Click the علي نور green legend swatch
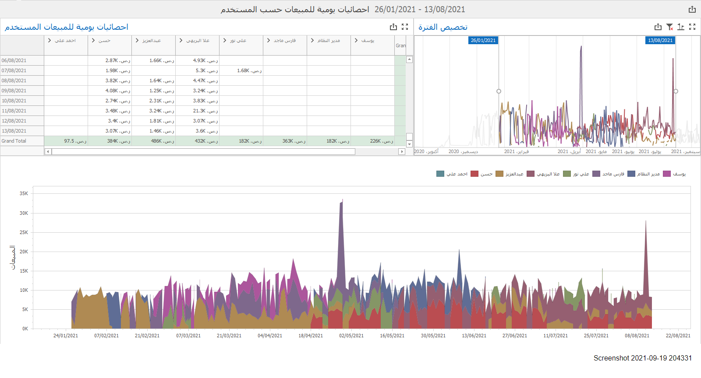701x378 pixels. (567, 174)
